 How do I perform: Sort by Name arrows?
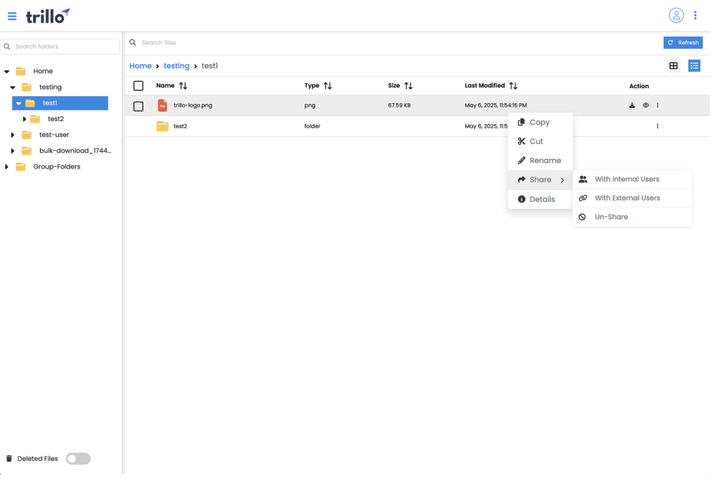pos(183,86)
